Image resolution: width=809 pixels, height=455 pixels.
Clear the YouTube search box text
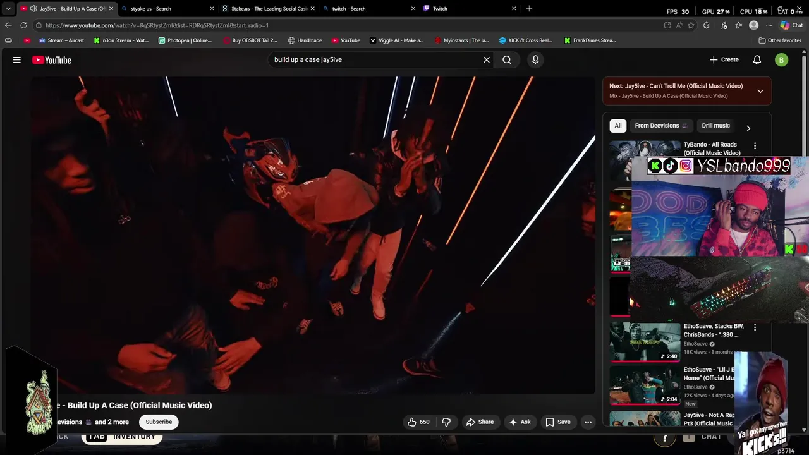click(487, 59)
